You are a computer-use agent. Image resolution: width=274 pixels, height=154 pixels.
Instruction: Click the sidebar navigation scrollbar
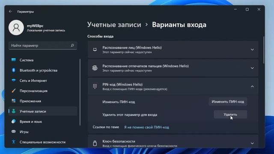(x=80, y=92)
